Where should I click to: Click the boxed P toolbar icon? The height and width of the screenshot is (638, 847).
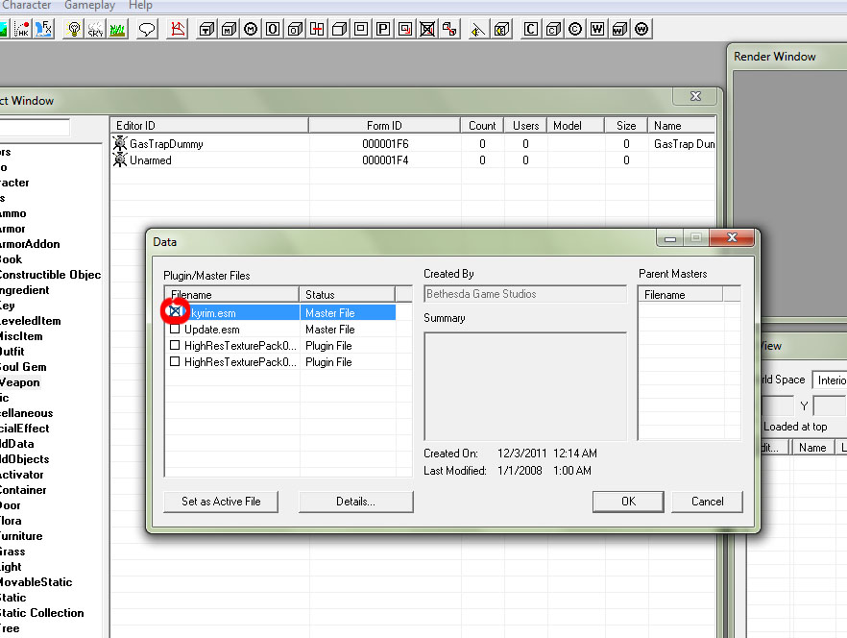click(x=383, y=29)
